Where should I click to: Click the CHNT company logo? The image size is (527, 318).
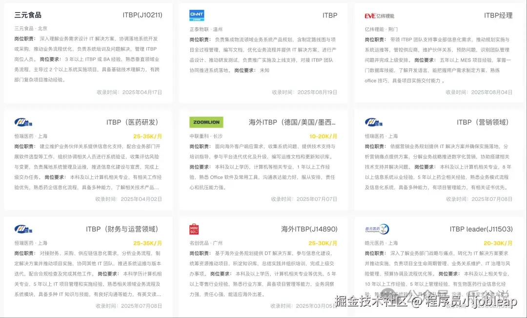(197, 15)
